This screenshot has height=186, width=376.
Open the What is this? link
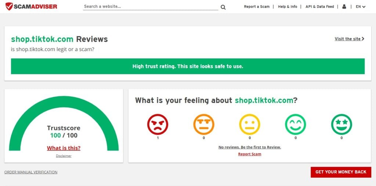point(64,148)
